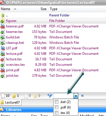This screenshot has width=106, height=116.
Task: Select the cleanup.bat file icon
Action: pos(3,43)
